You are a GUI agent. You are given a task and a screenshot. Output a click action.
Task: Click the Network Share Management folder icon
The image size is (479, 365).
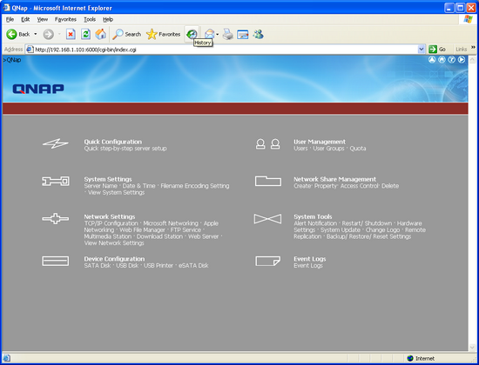(268, 181)
